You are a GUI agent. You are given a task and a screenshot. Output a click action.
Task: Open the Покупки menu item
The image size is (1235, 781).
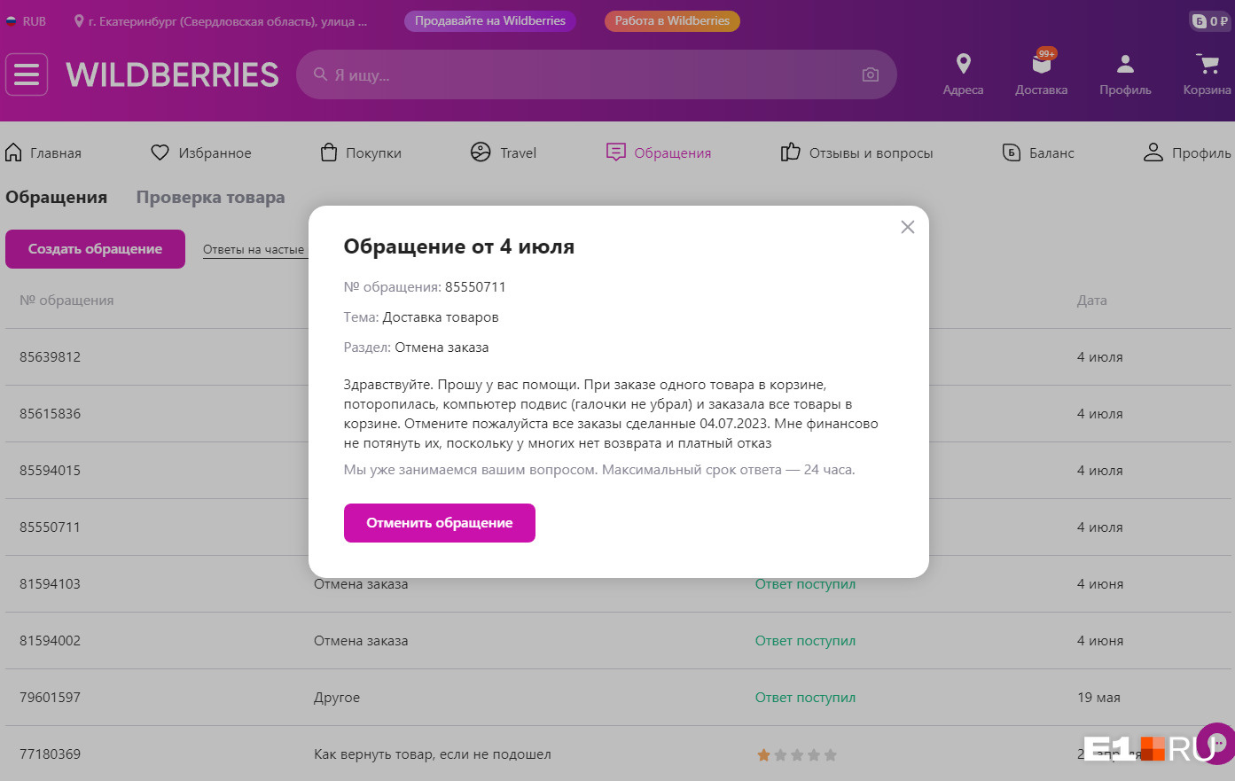tap(361, 152)
